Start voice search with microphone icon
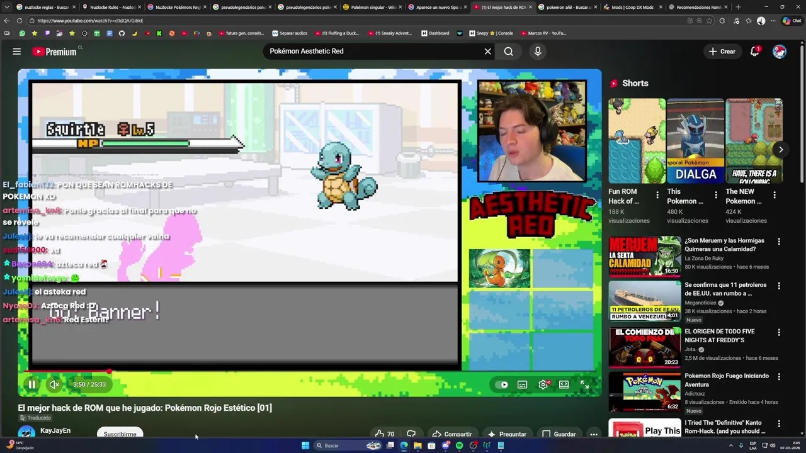The width and height of the screenshot is (806, 453). 538,52
